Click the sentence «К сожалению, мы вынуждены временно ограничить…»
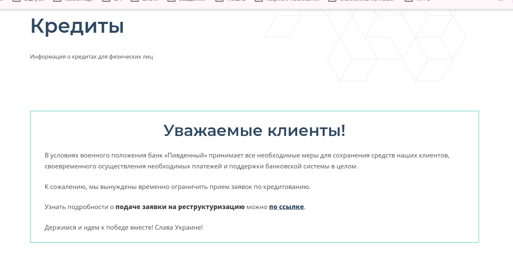 (178, 187)
